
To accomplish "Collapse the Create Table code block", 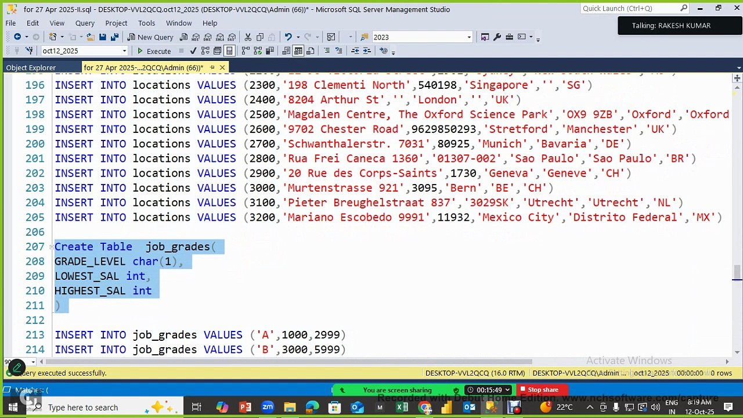I will [51, 247].
